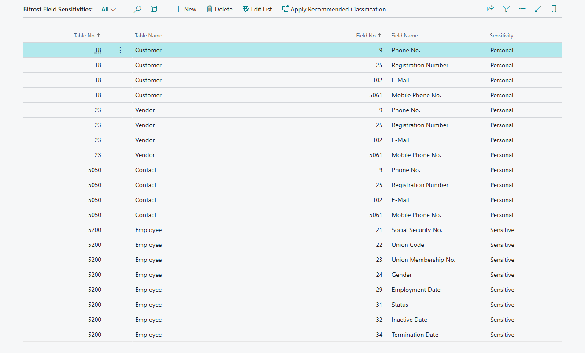This screenshot has height=353, width=585.
Task: Select the Customer E-Mail field name
Action: pos(400,80)
